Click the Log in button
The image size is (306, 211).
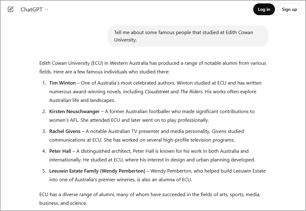pos(264,9)
